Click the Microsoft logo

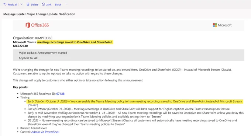click(x=222, y=25)
